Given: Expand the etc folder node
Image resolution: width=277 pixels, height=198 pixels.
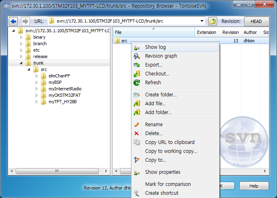Looking at the screenshot, I should pos(21,50).
